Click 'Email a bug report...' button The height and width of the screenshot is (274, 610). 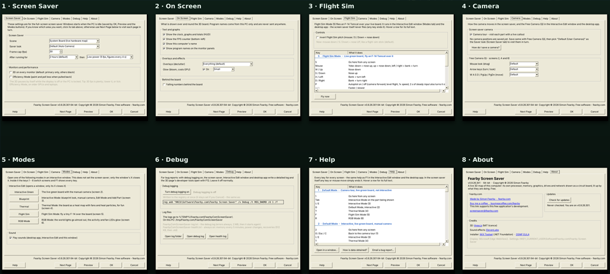click(x=383, y=250)
